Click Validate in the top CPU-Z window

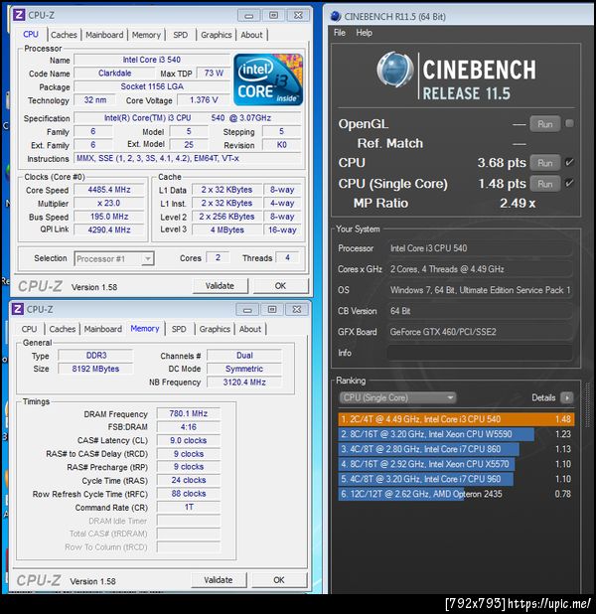(220, 286)
